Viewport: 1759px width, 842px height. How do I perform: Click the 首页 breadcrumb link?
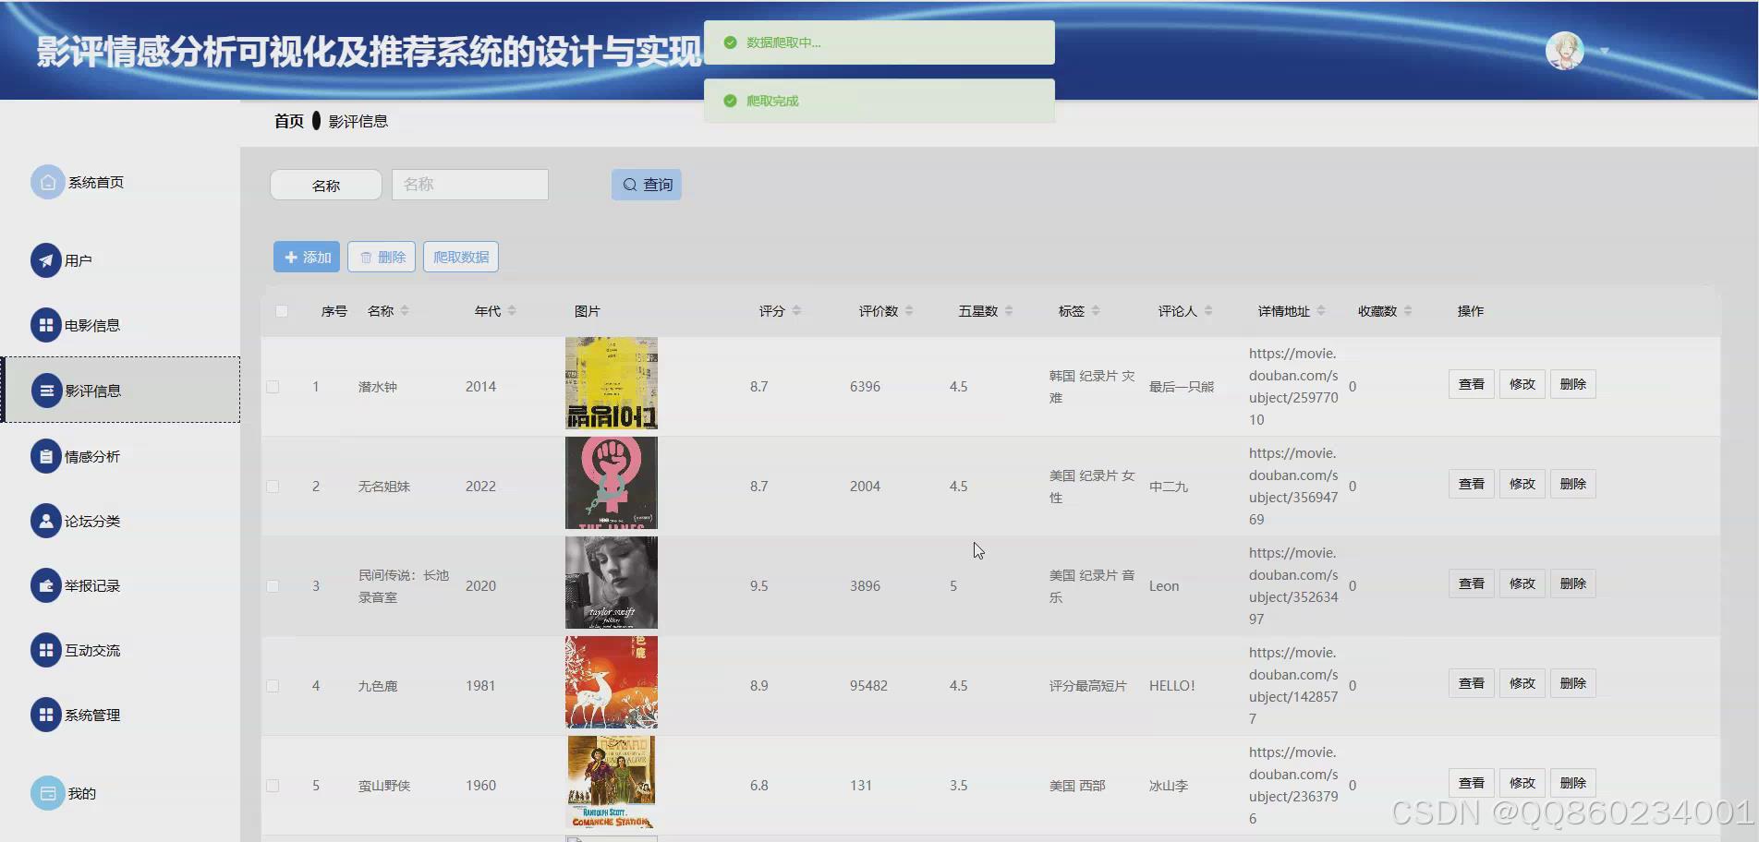click(289, 121)
